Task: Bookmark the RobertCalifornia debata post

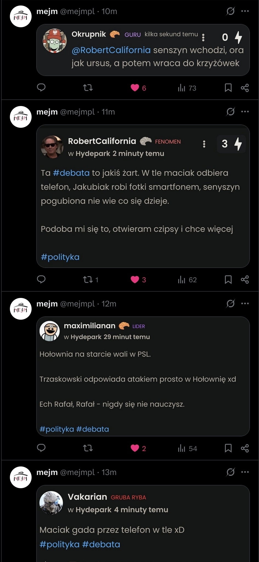Action: click(x=228, y=280)
